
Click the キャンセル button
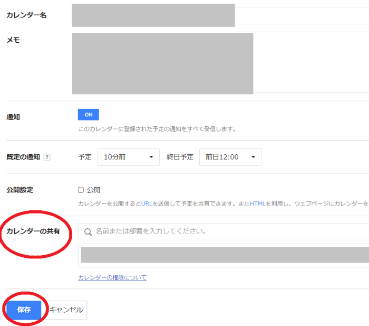pyautogui.click(x=66, y=310)
